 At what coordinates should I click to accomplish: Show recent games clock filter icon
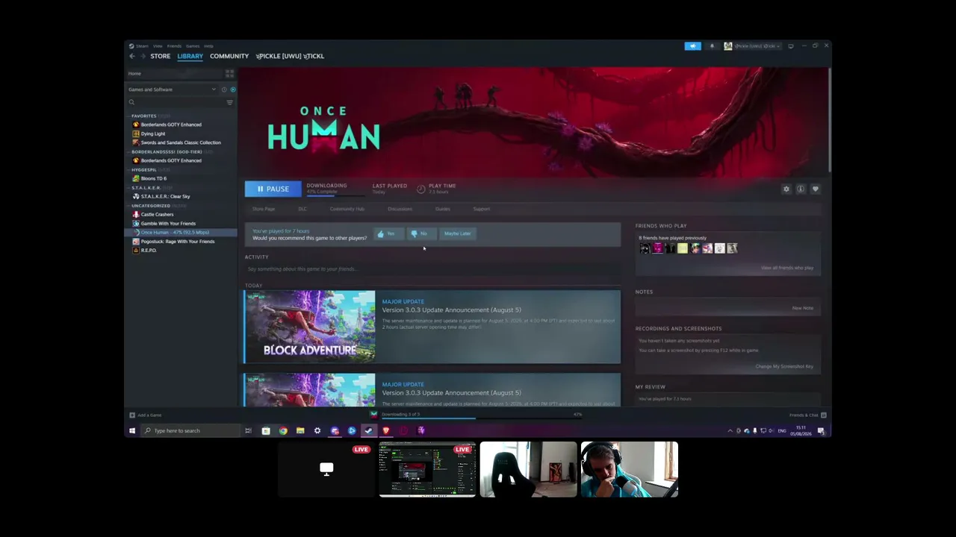coord(223,89)
